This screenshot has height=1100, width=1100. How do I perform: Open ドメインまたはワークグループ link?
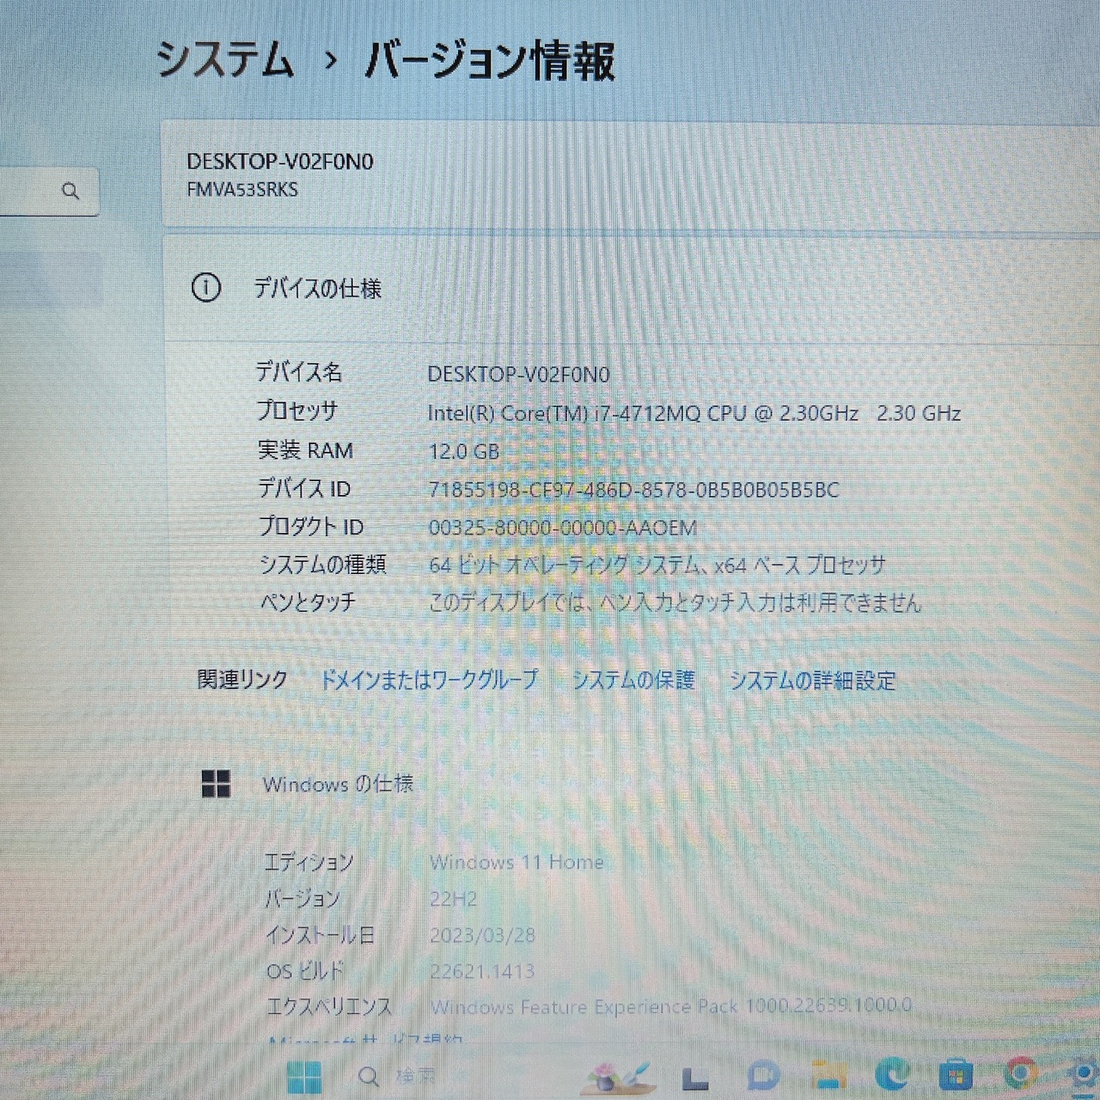point(429,680)
